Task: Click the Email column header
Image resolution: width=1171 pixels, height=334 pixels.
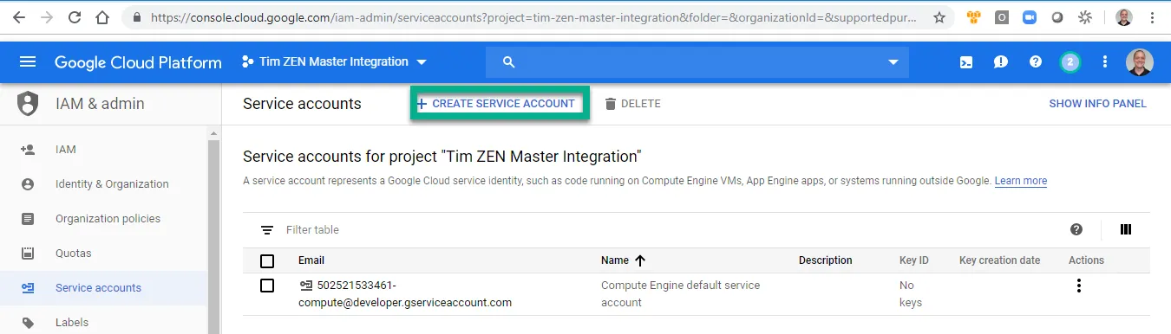Action: click(311, 260)
